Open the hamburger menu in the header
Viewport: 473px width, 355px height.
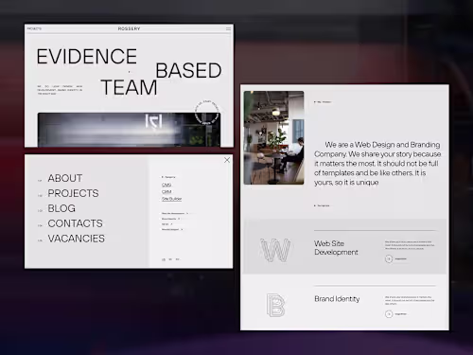pos(228,28)
